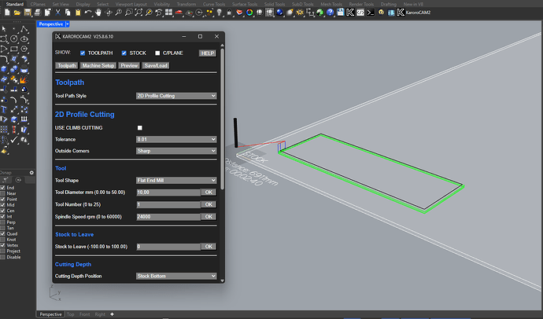Viewport: 543px width, 319px height.
Task: Click the Spindle Speed rpm input field
Action: [168, 214]
